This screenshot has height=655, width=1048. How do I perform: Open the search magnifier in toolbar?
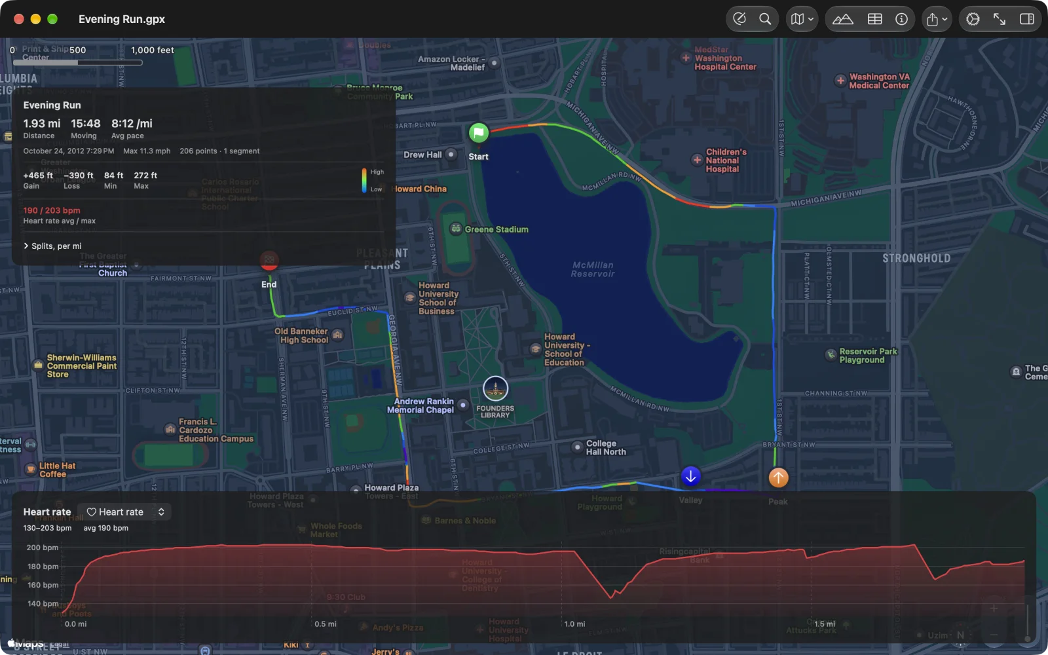(765, 19)
